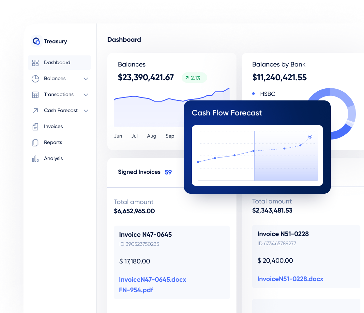The height and width of the screenshot is (313, 364).
Task: Click the $6,652,965.00 total amount
Action: click(x=134, y=211)
